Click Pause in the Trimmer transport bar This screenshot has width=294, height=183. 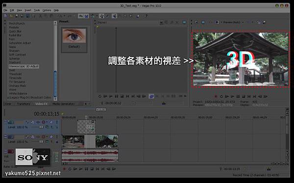click(117, 96)
